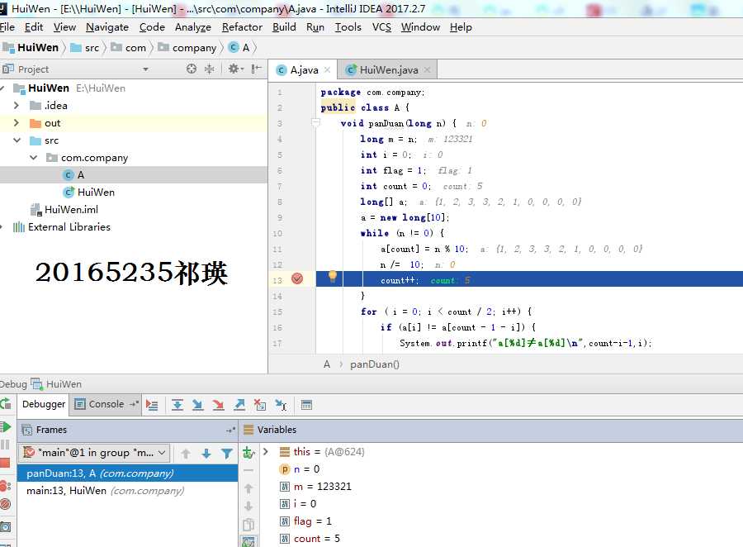743x547 pixels.
Task: Click the variable count = 5
Action: 310,539
